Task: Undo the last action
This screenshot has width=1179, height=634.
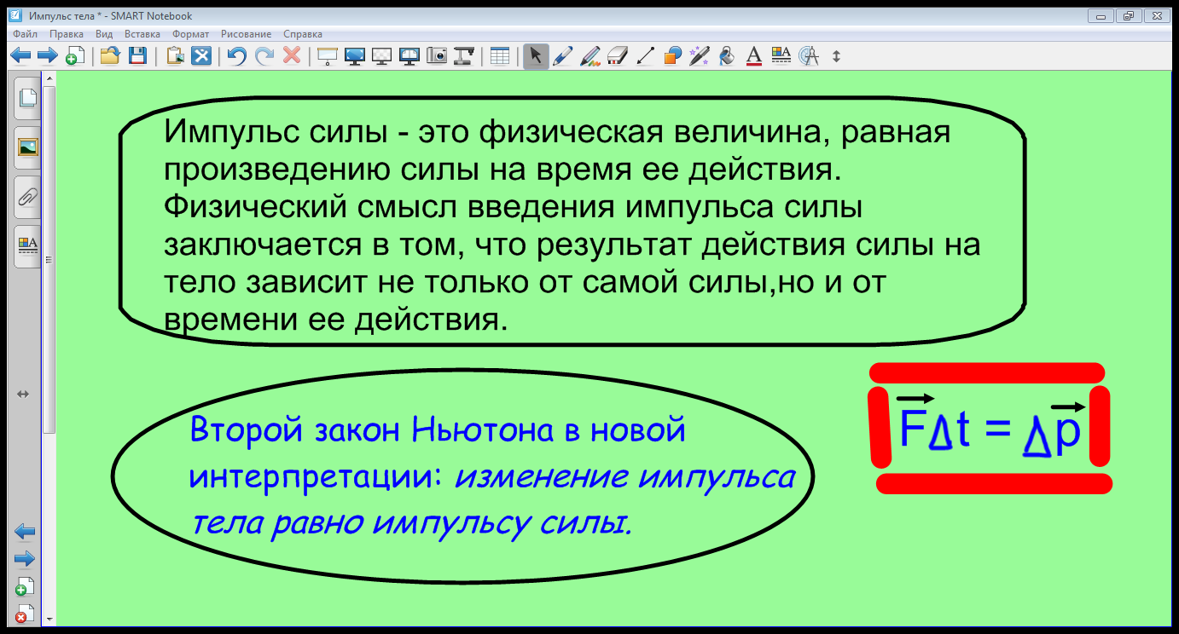Action: 237,56
